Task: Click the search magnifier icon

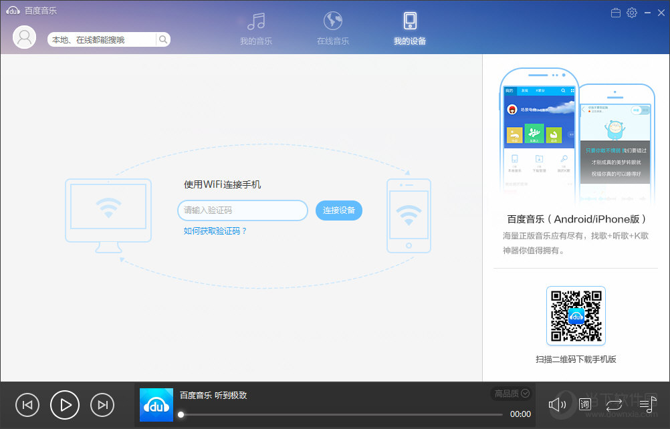Action: (x=162, y=39)
